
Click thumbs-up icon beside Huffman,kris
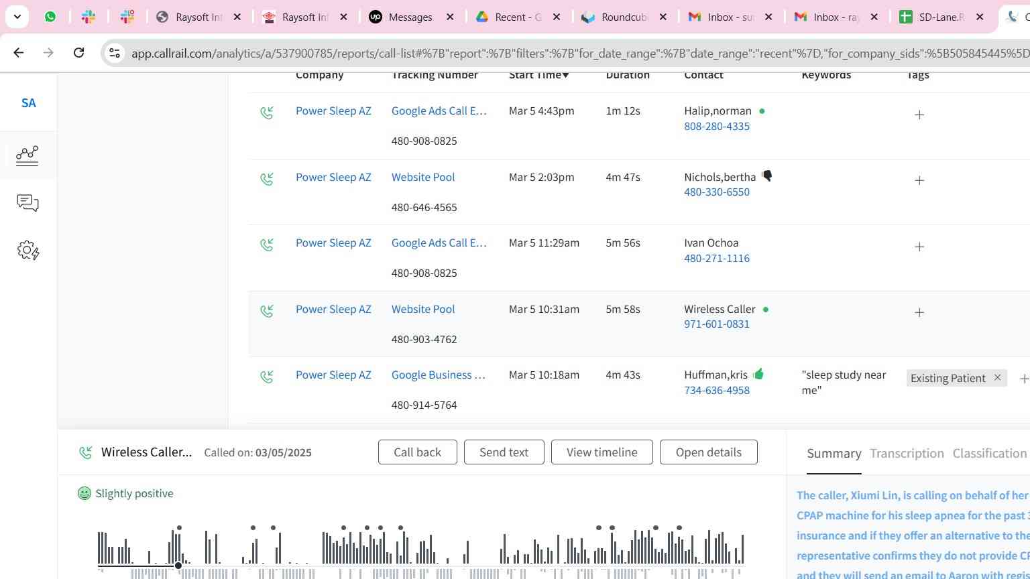(x=758, y=374)
